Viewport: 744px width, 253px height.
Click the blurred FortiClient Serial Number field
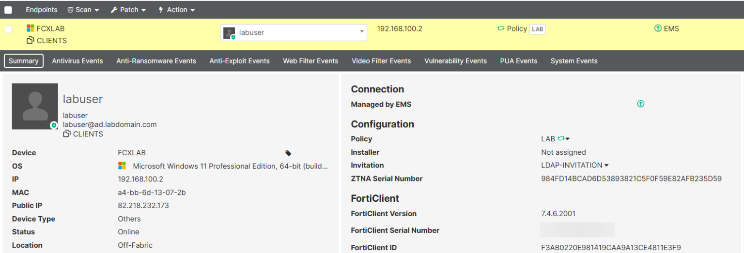577,230
